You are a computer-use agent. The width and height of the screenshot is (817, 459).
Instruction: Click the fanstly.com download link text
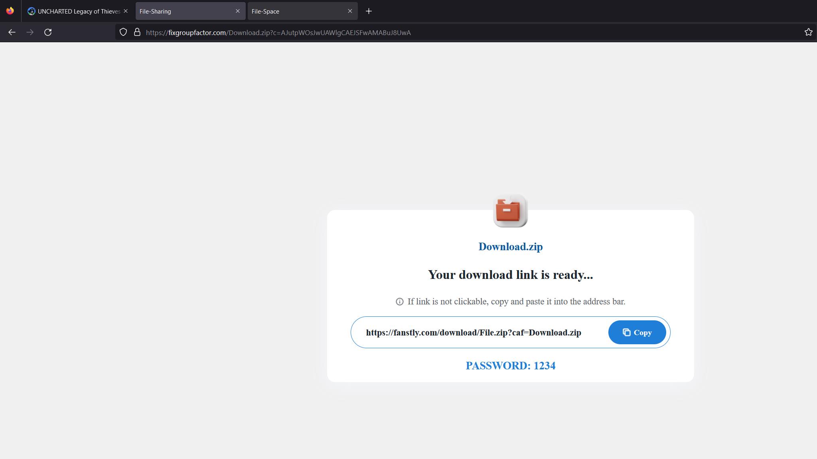tap(474, 333)
